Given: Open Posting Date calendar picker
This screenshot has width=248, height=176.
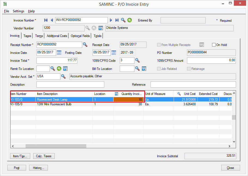Looking at the screenshot, I should click(x=114, y=53).
